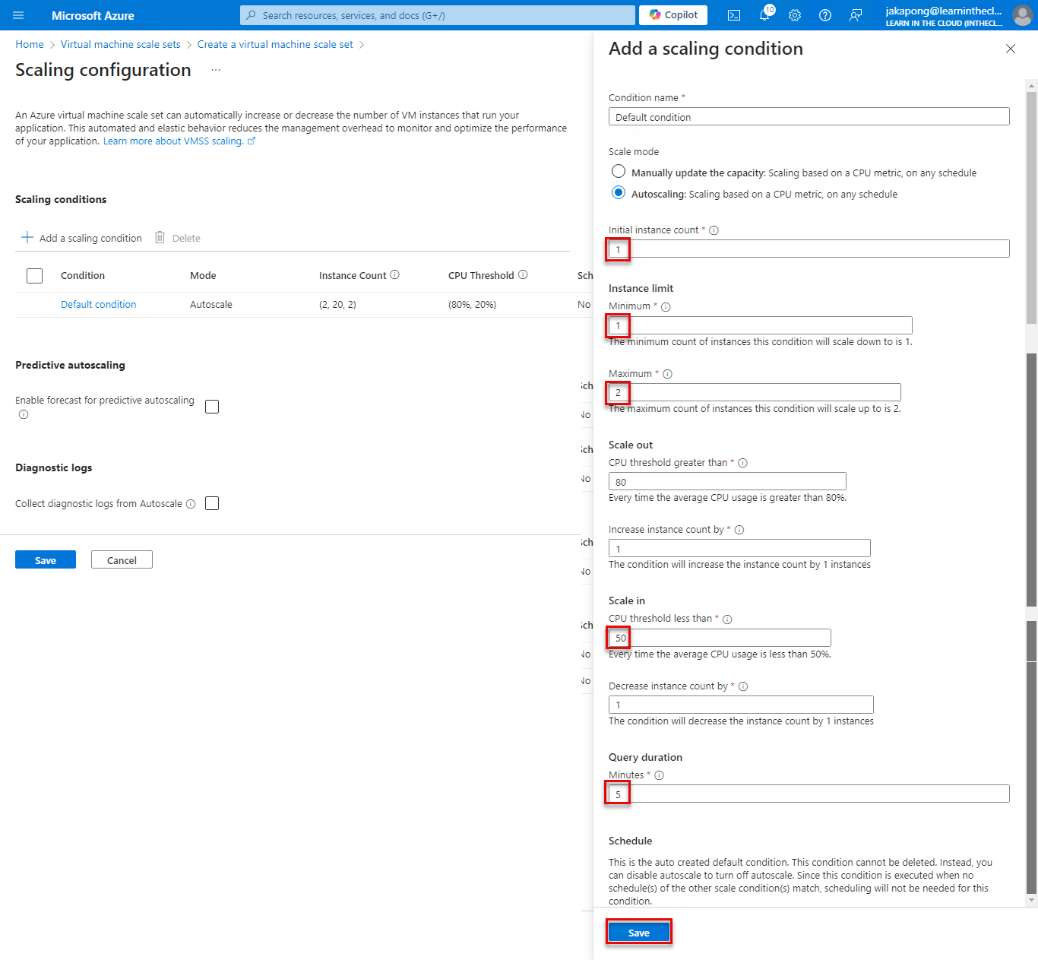Click the Condition column header

tap(83, 276)
